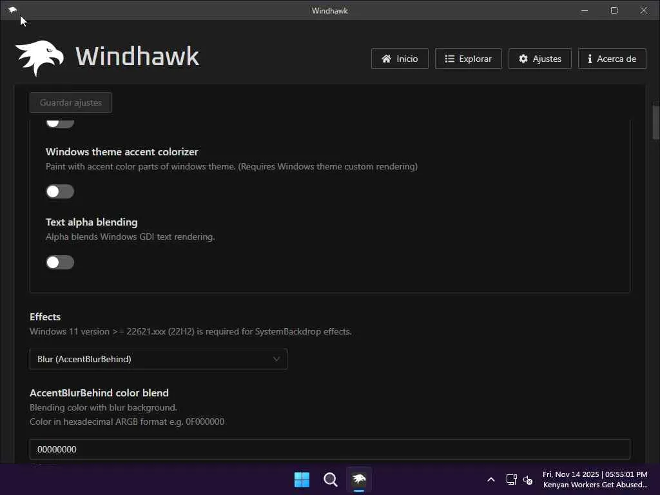This screenshot has width=660, height=495.
Task: Open the Inicio home tab
Action: point(400,59)
